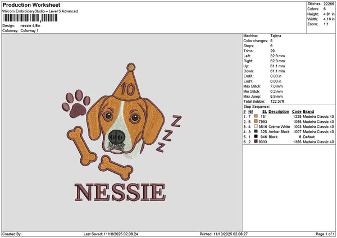Screen dimensions: 337x238
Task: Click the Width value '4.16 in'
Action: click(x=329, y=19)
